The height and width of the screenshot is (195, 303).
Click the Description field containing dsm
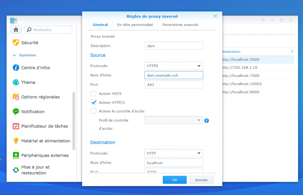(174, 46)
